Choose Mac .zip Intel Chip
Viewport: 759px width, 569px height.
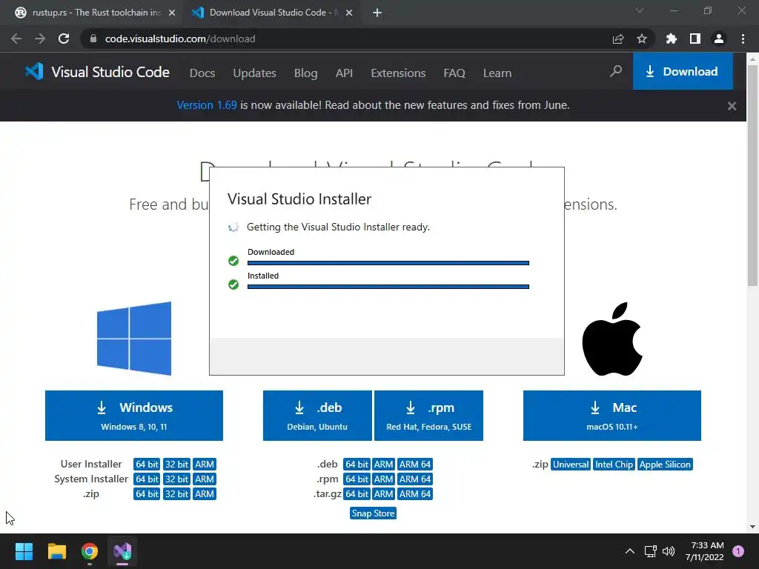pyautogui.click(x=614, y=465)
